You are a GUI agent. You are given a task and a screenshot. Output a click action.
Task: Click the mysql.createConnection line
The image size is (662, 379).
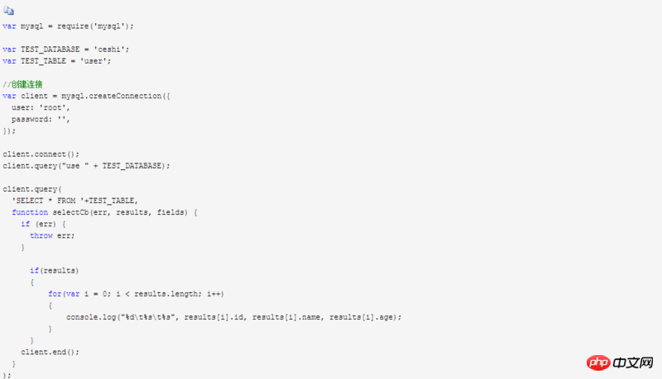[x=86, y=96]
